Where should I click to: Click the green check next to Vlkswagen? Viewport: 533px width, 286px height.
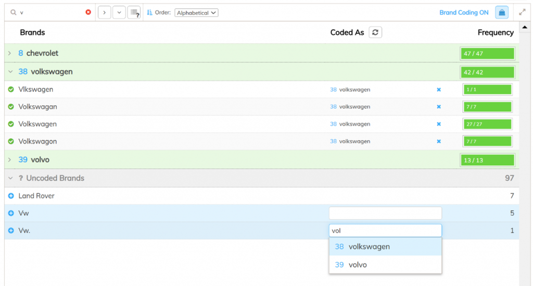tap(11, 90)
